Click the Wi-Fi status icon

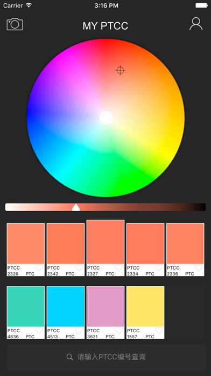click(x=29, y=5)
